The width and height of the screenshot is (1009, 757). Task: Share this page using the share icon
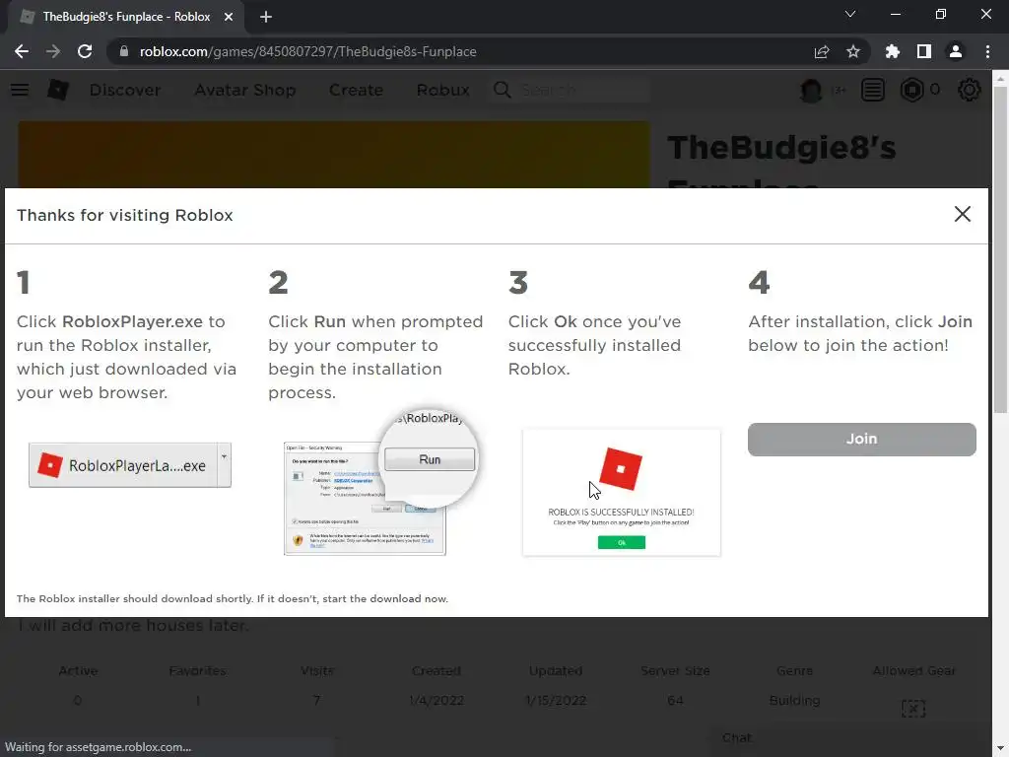pyautogui.click(x=821, y=51)
